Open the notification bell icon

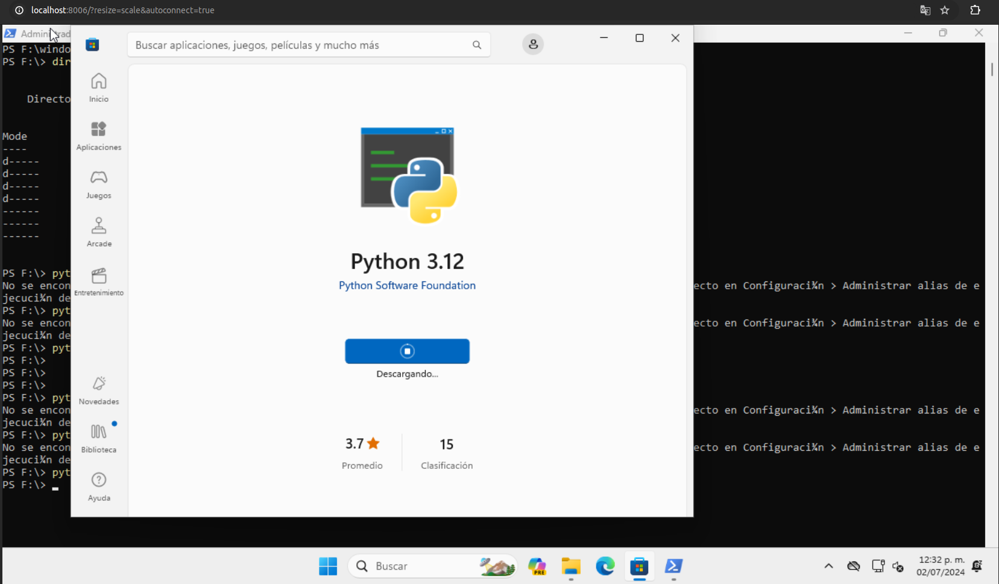pos(977,566)
